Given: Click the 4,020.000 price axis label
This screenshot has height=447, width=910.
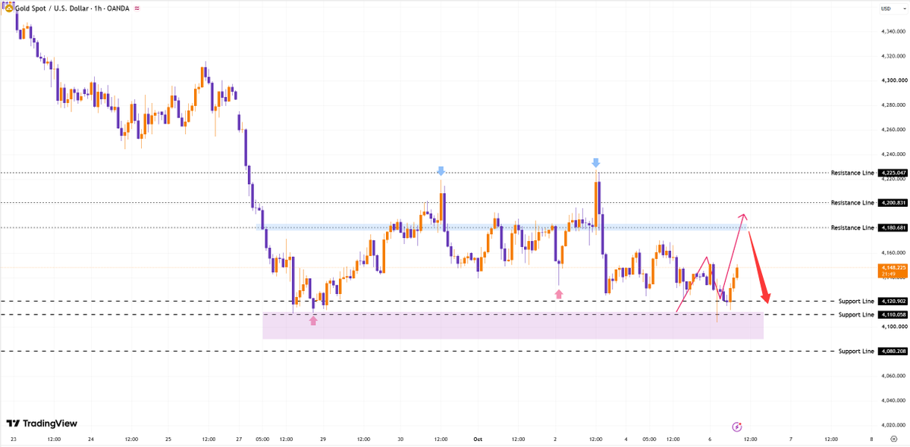Looking at the screenshot, I should [893, 425].
